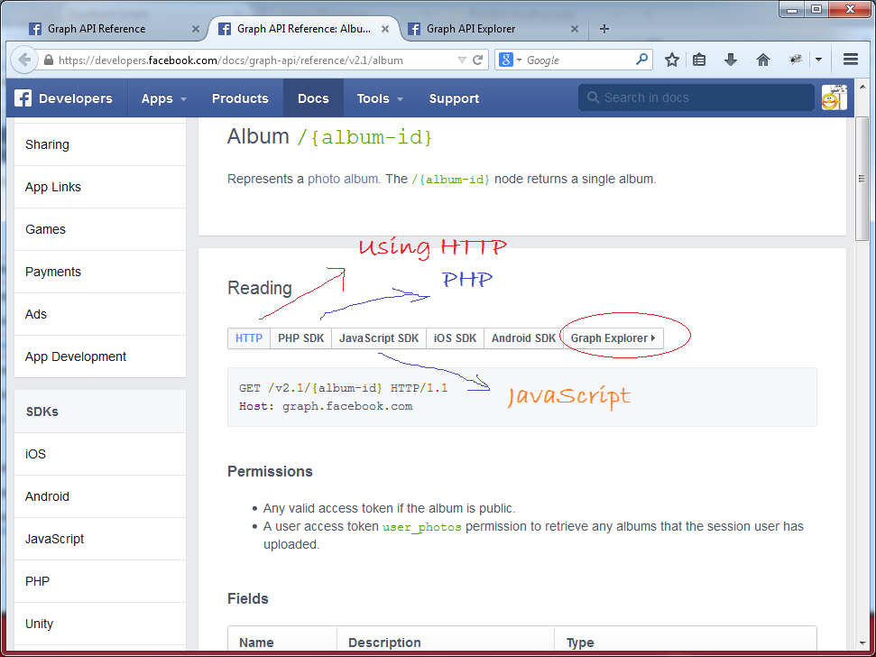Open the Firefox hamburger menu
This screenshot has width=876, height=657.
tap(851, 60)
